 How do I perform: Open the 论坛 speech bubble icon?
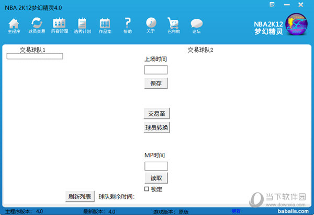pyautogui.click(x=196, y=26)
